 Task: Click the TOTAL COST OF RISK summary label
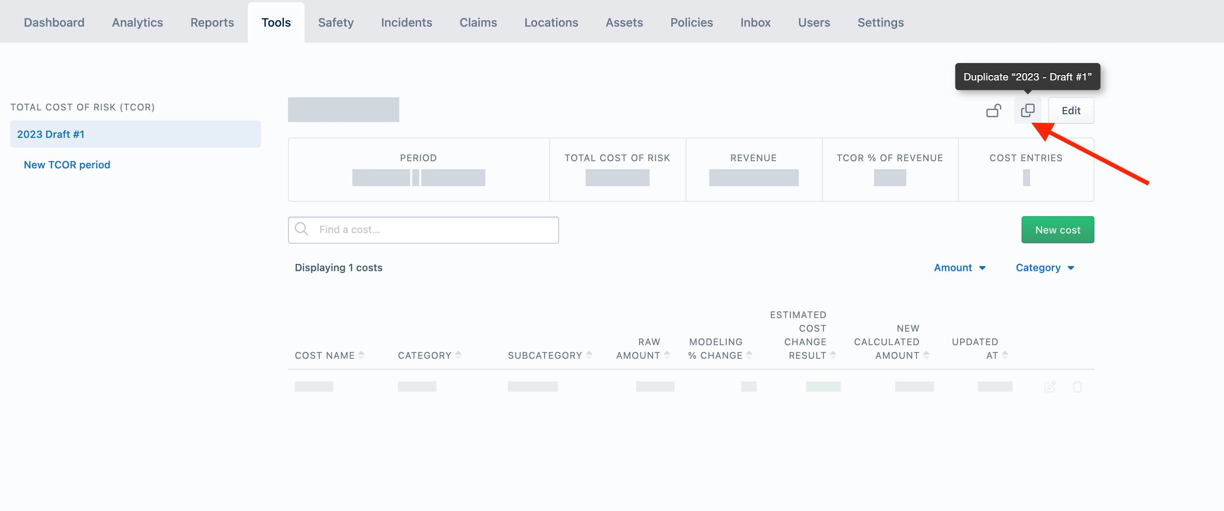tap(617, 158)
